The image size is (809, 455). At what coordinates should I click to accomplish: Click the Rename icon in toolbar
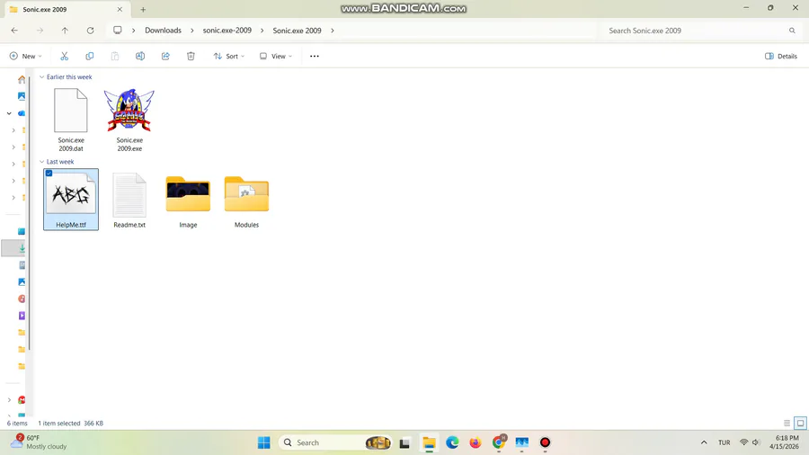[x=140, y=57]
